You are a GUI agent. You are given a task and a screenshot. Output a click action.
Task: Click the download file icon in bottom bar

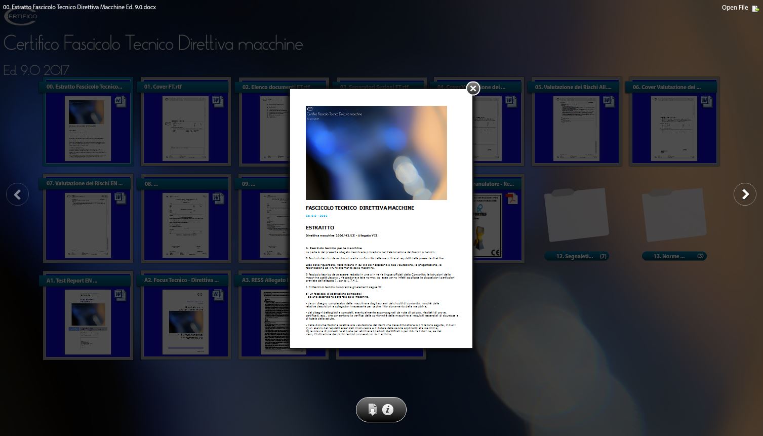point(373,410)
